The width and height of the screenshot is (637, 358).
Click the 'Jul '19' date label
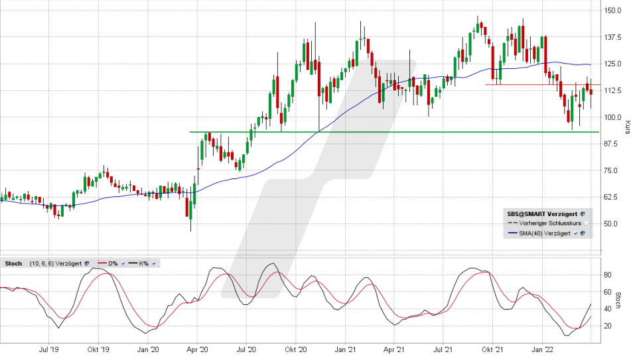(x=48, y=349)
